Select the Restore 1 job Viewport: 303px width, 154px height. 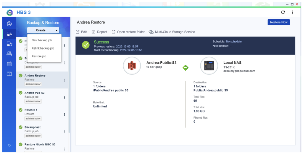coord(42,114)
